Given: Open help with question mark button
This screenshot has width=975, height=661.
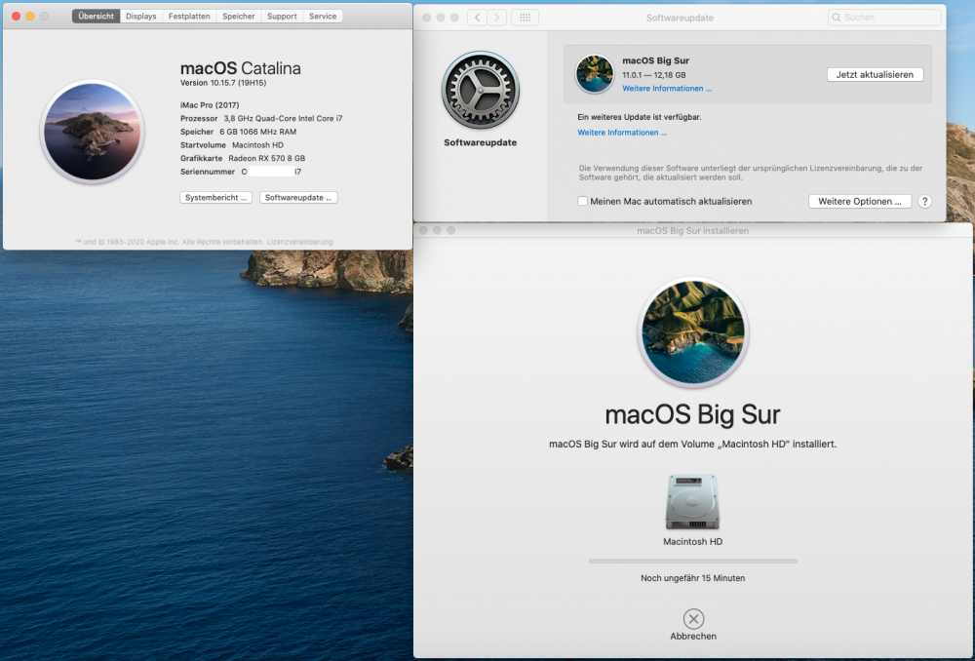Looking at the screenshot, I should 924,202.
